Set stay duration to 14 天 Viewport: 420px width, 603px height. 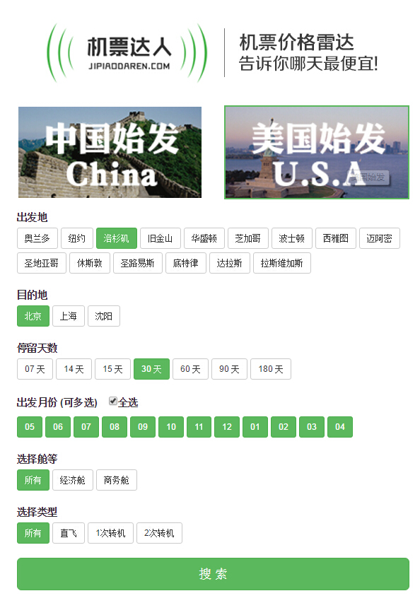click(x=74, y=369)
